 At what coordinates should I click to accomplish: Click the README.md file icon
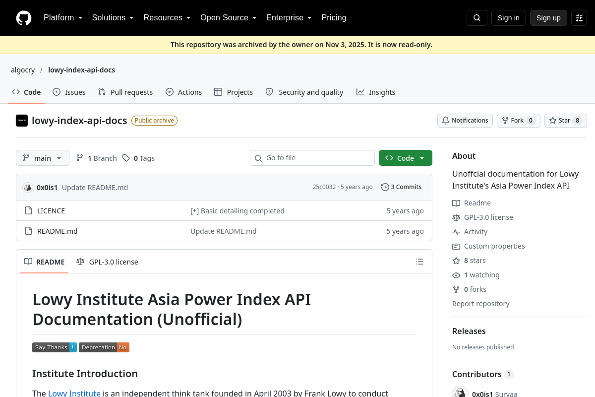[x=28, y=231]
